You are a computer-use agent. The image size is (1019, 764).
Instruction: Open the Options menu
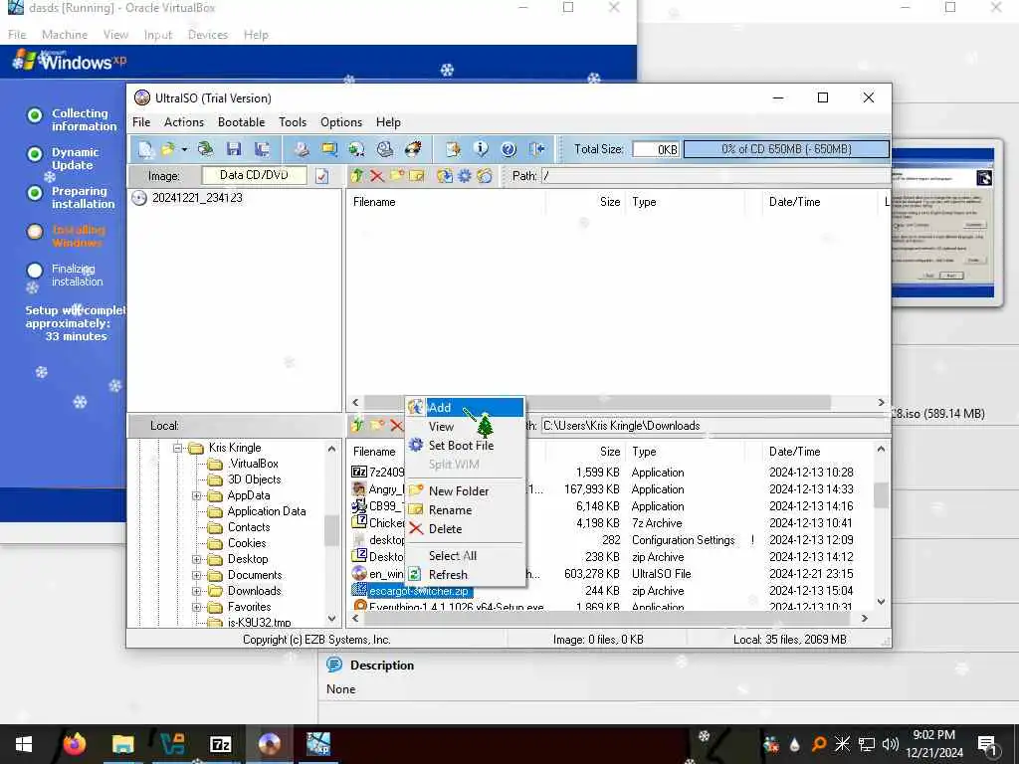(341, 122)
